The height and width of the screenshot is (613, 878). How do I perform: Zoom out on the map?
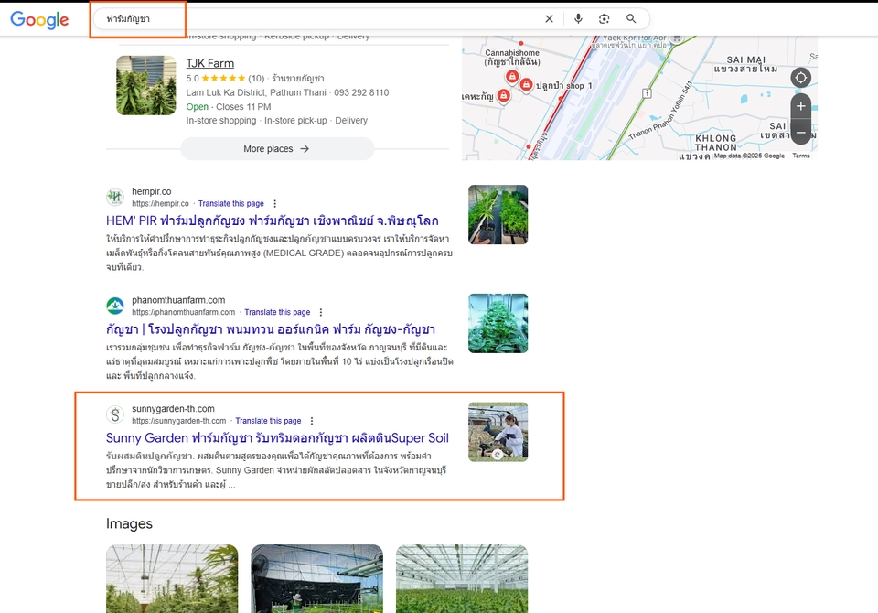coord(800,133)
